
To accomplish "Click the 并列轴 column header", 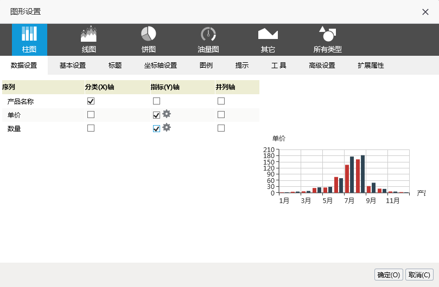I will (237, 87).
